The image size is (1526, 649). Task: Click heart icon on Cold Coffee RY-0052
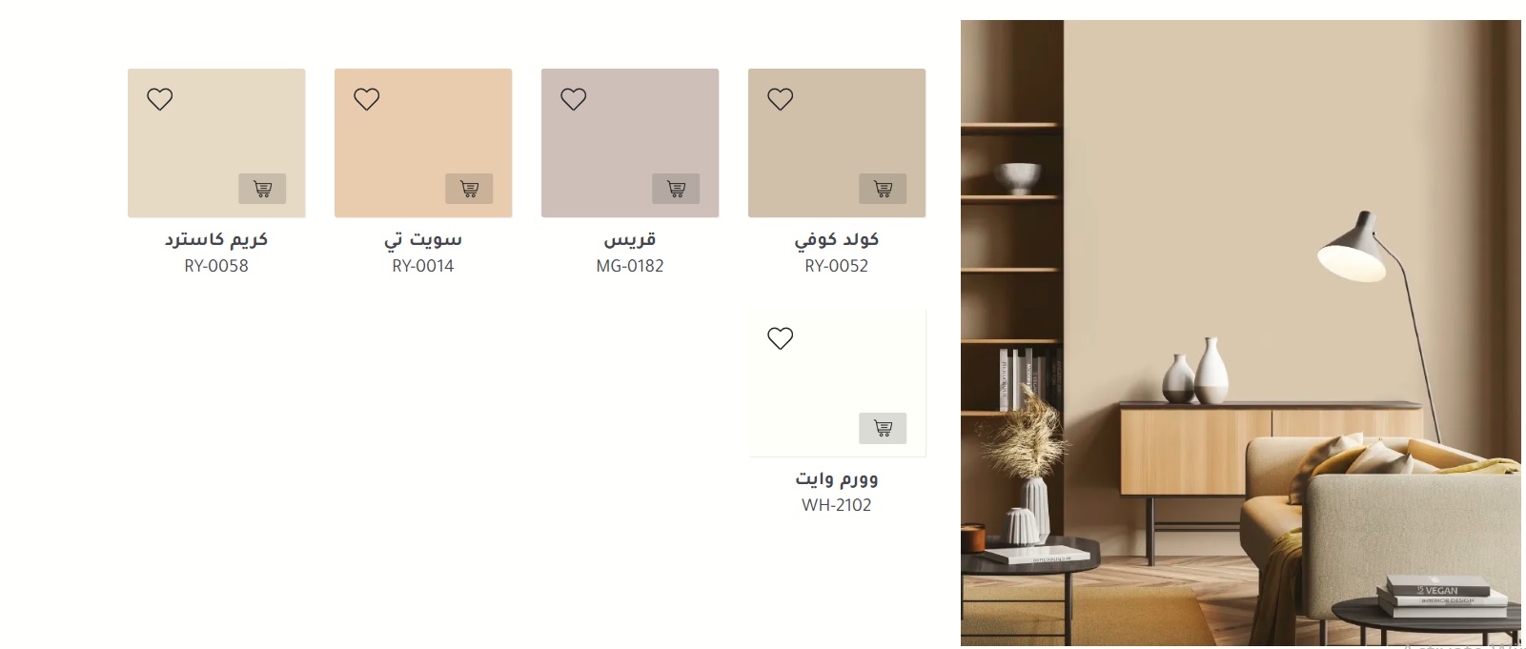[781, 99]
